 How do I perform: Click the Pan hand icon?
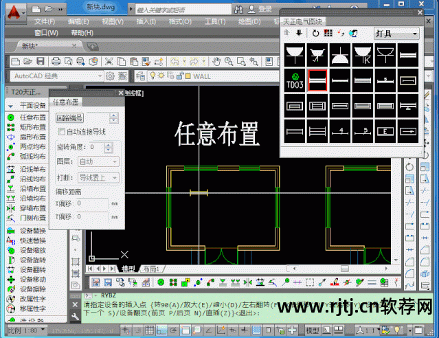click(x=216, y=61)
